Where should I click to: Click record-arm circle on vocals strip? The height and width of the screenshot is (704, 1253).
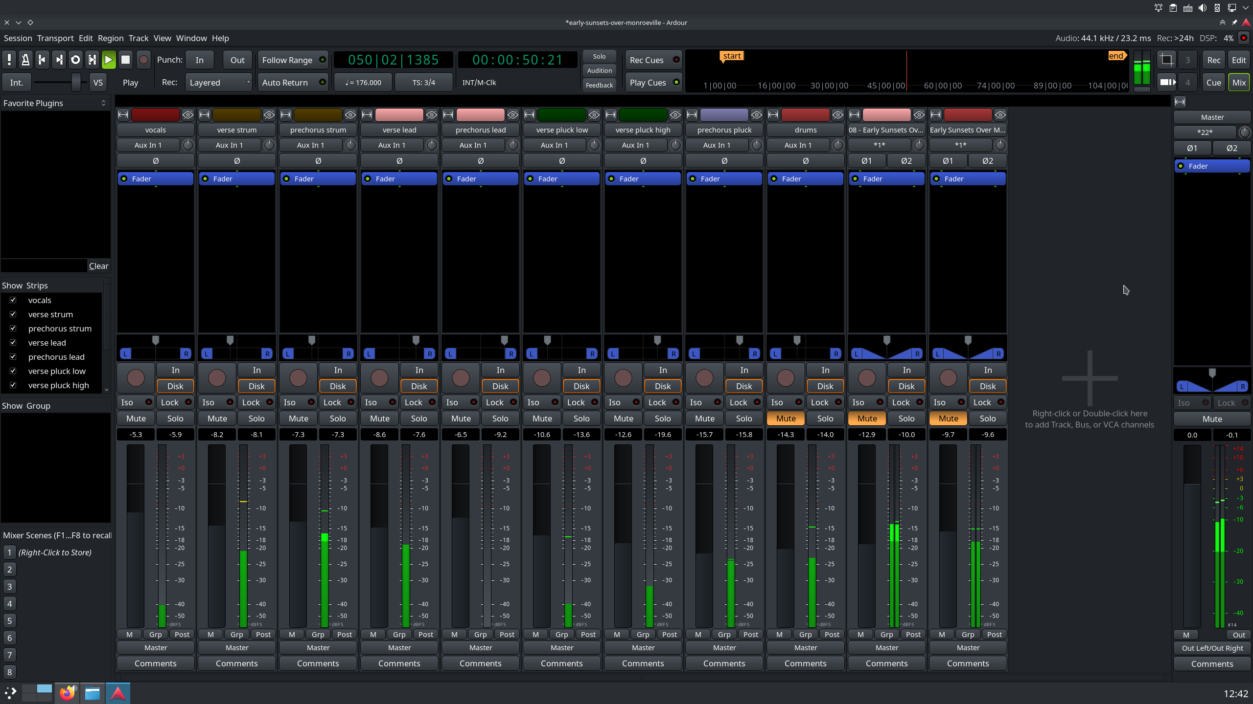(136, 377)
